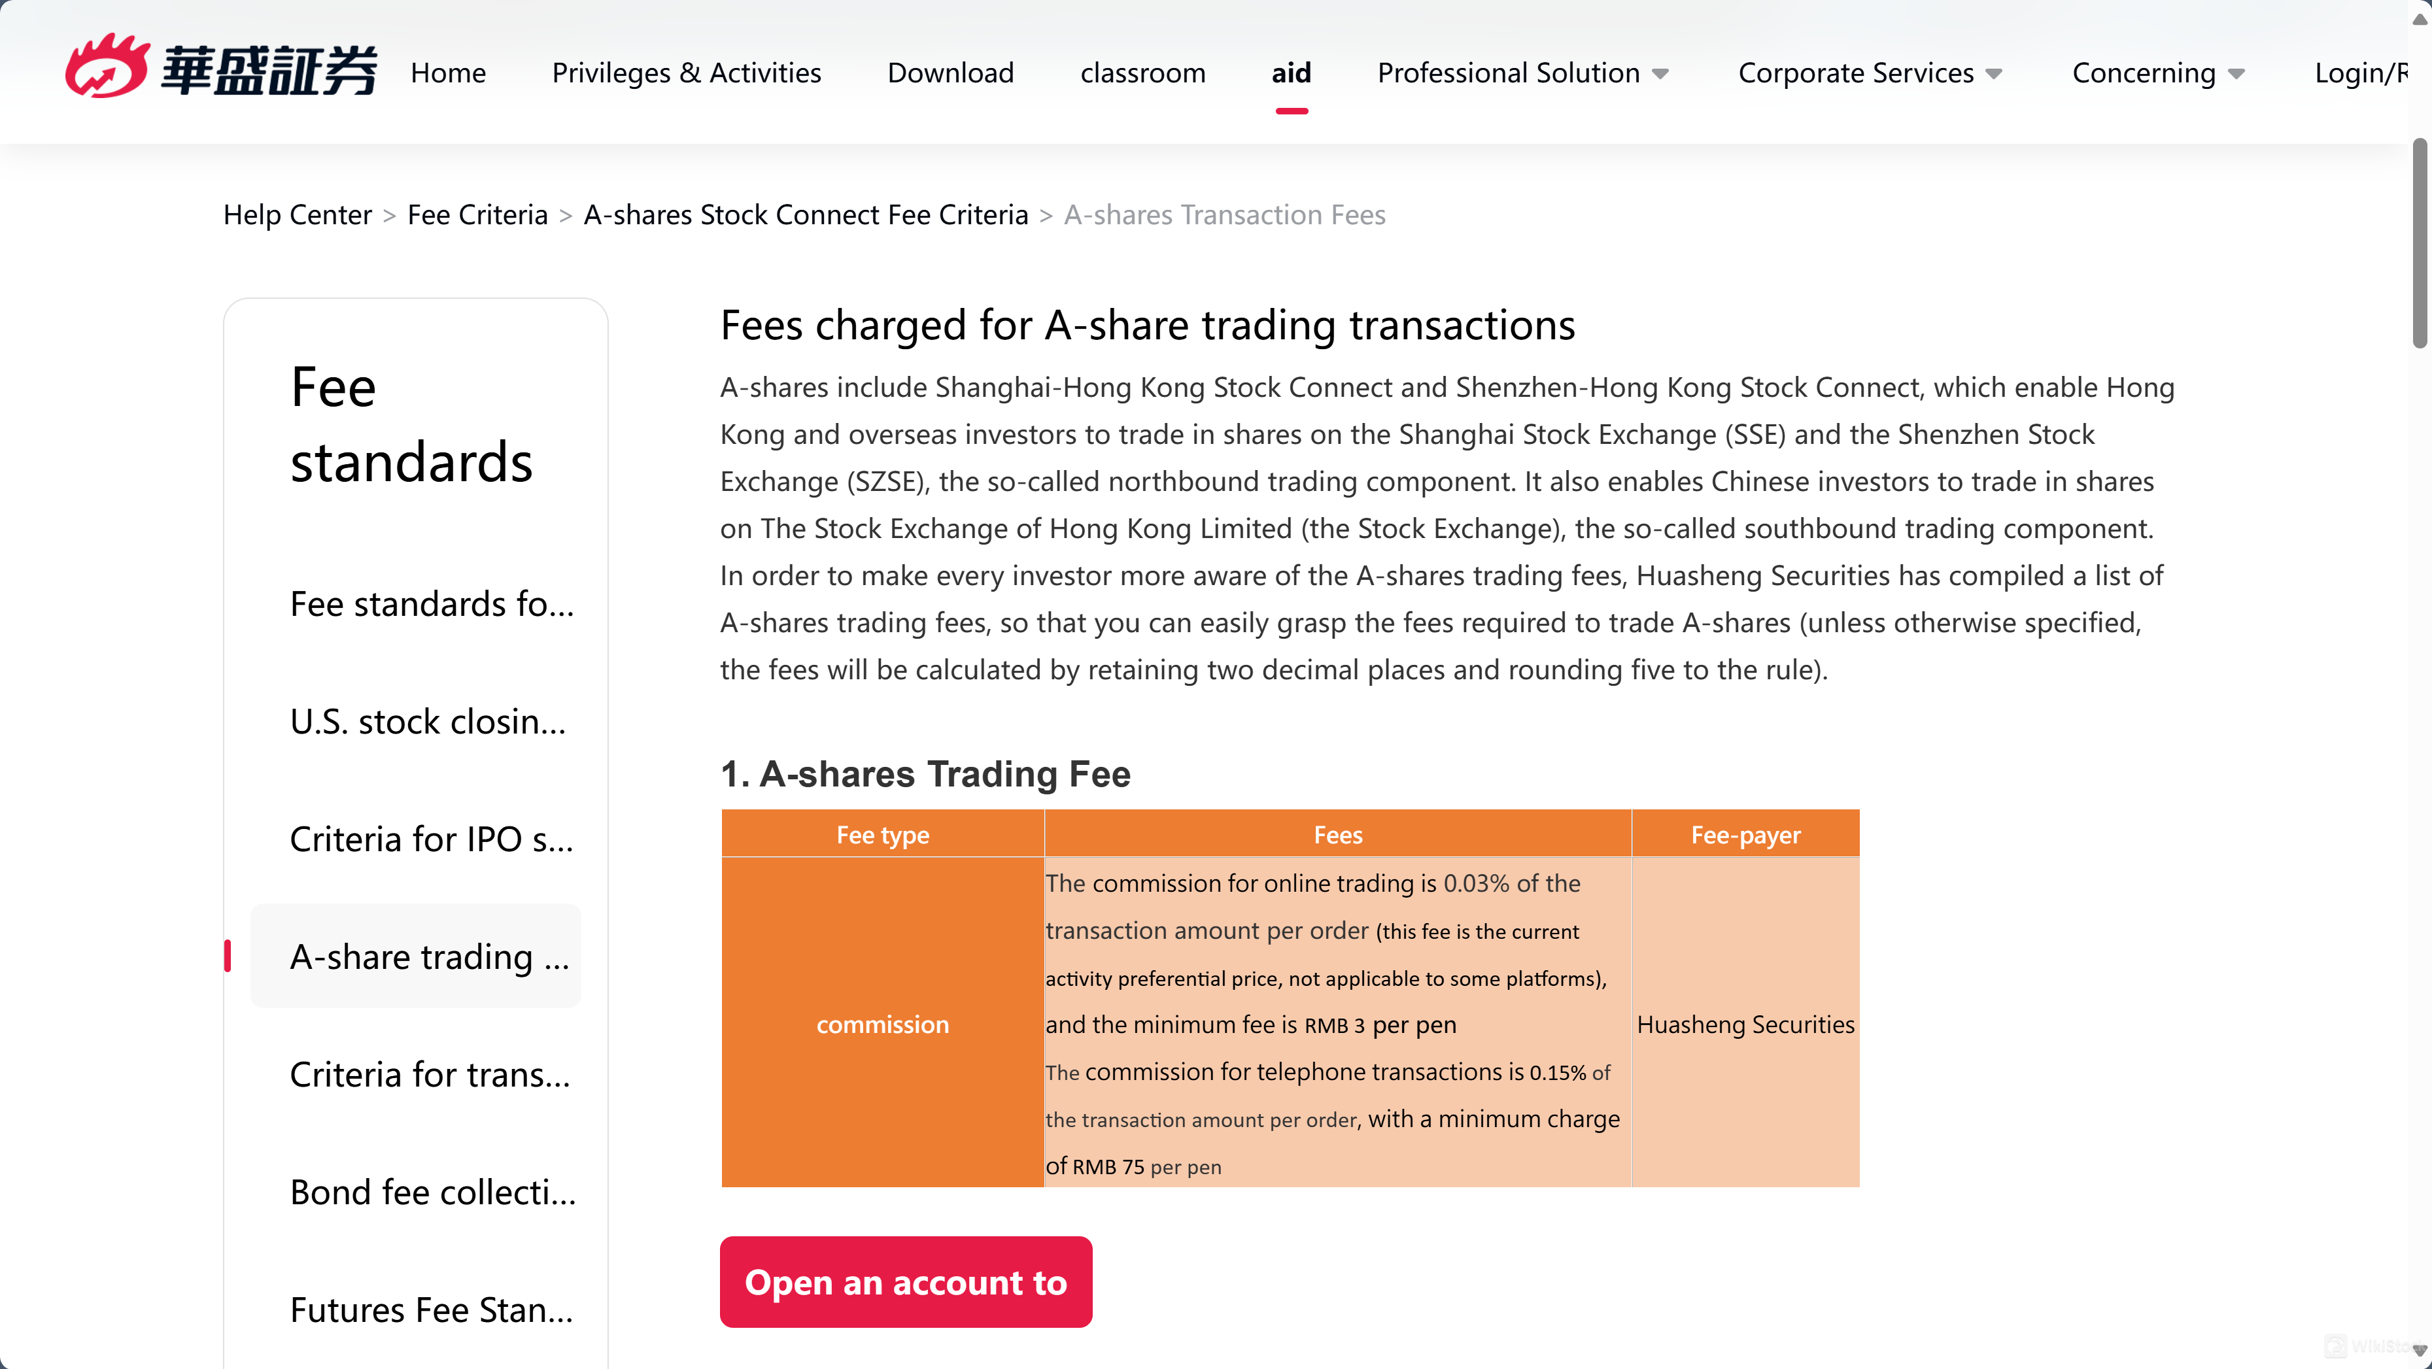Select the aid navigation tab
Viewport: 2432px width, 1369px height.
(1291, 73)
